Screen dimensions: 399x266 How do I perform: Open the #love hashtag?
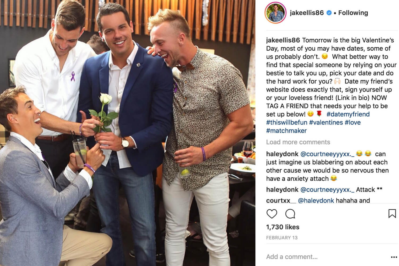click(353, 122)
